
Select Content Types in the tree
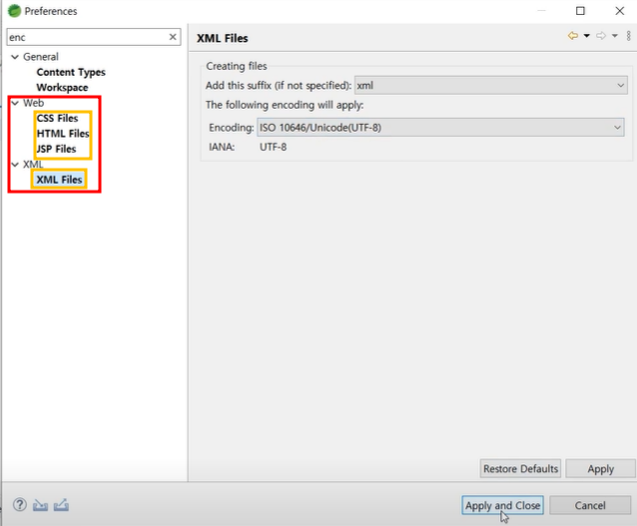[71, 72]
